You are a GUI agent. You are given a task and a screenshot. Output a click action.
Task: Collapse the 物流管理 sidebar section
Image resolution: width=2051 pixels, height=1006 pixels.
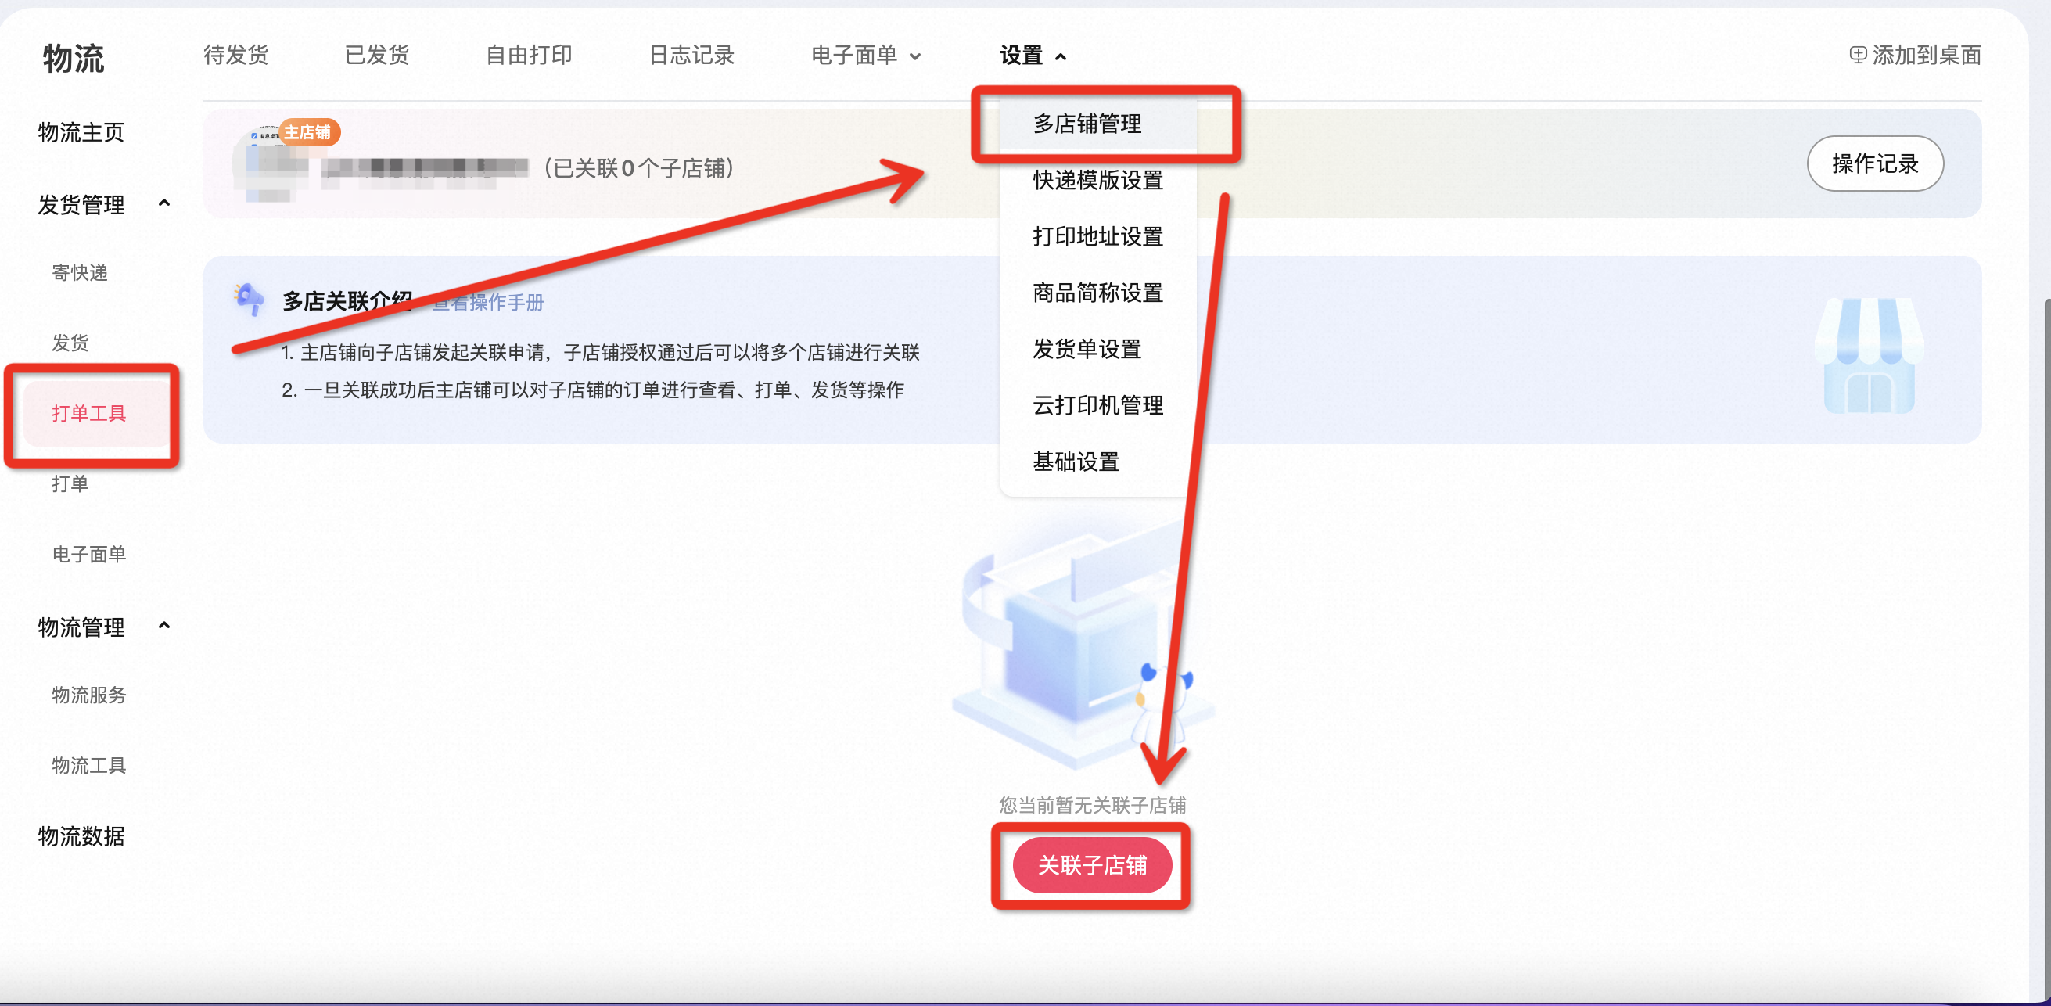point(103,627)
